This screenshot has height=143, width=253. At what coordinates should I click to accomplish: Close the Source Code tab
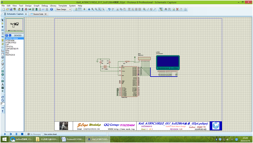pos(46,14)
